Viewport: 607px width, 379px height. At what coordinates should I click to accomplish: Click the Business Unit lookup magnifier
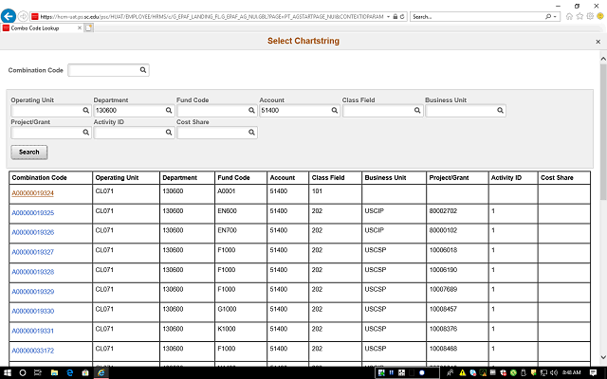pos(500,110)
